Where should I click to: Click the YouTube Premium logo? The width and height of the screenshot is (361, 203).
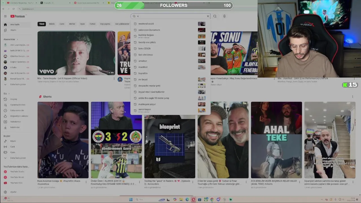click(x=18, y=16)
